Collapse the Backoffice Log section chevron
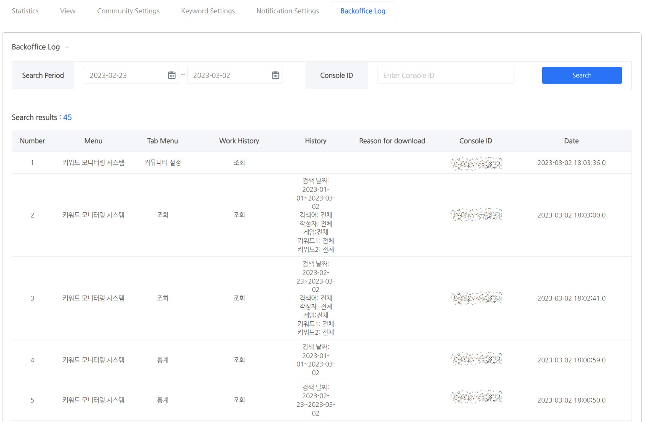The image size is (645, 422). coord(67,47)
